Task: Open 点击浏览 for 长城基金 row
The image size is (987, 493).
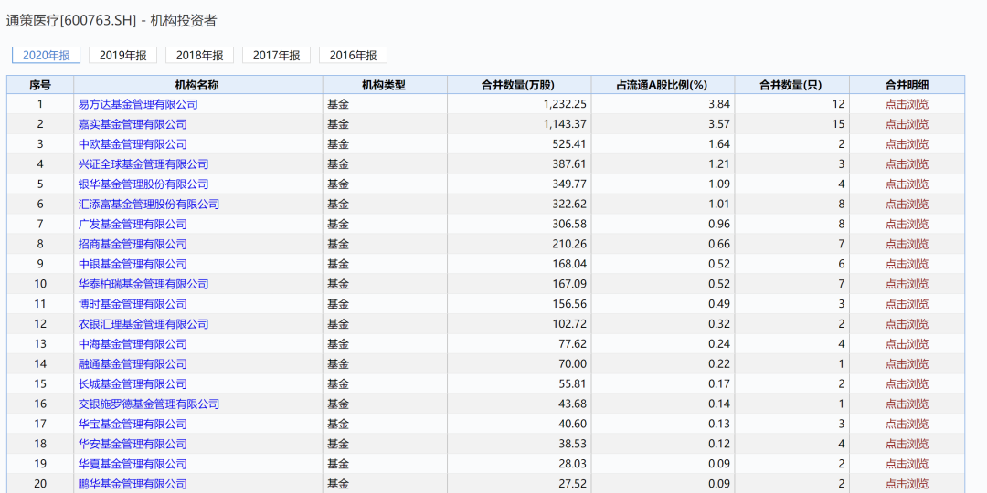Action: tap(907, 384)
